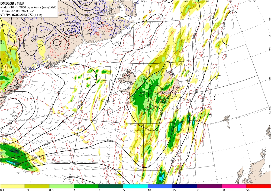This screenshot has height=192, width=271.
Task: Click the legend value '3'
Action: click(99, 190)
